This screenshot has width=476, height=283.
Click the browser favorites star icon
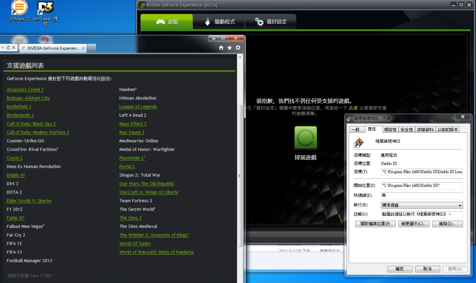pos(229,48)
